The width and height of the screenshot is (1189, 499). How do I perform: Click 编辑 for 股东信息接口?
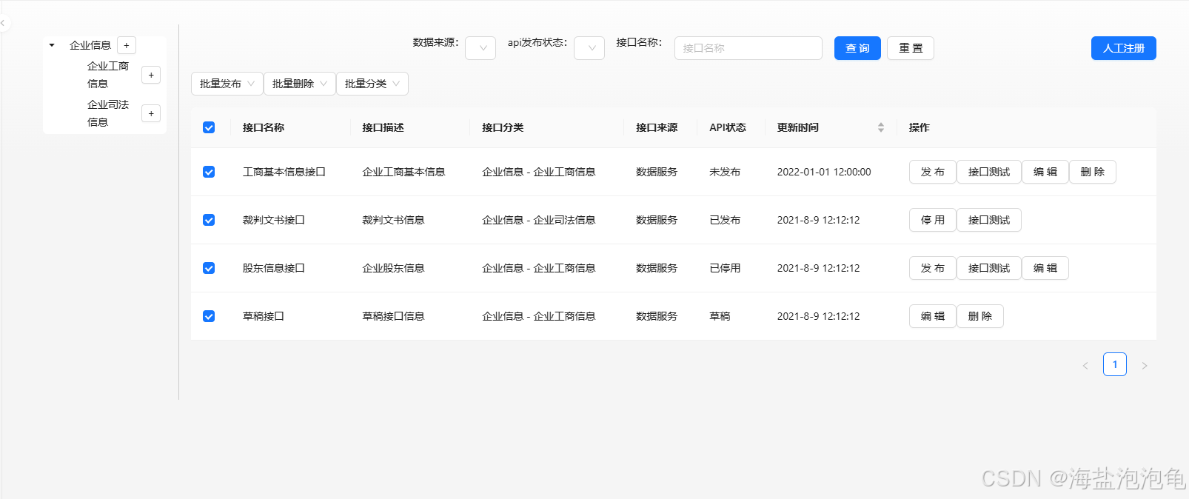point(1045,268)
